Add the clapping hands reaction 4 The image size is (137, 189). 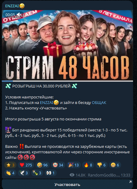[x=10, y=173]
